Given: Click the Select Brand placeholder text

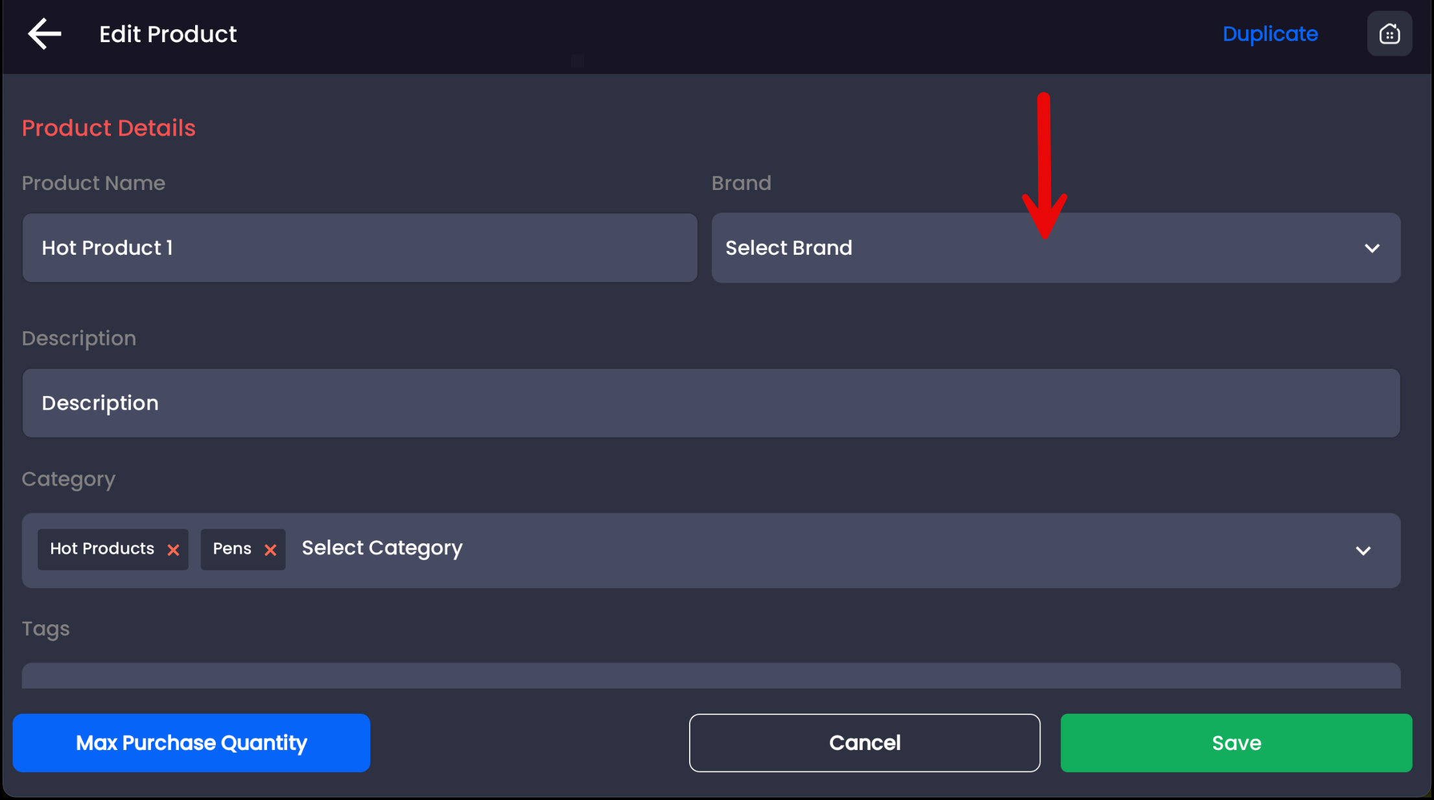Looking at the screenshot, I should (788, 248).
